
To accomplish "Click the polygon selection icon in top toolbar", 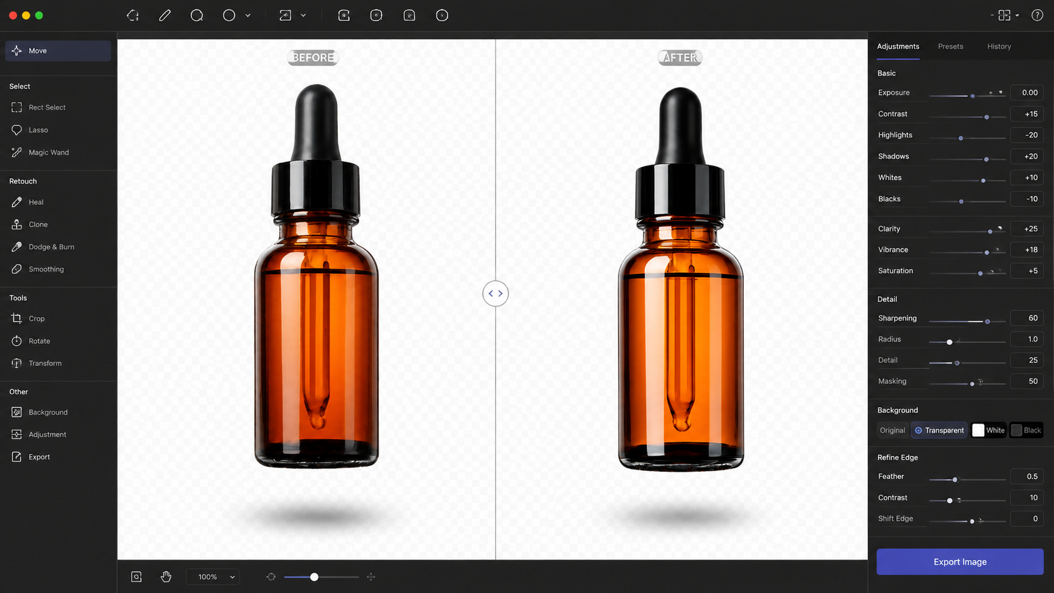I will click(132, 15).
